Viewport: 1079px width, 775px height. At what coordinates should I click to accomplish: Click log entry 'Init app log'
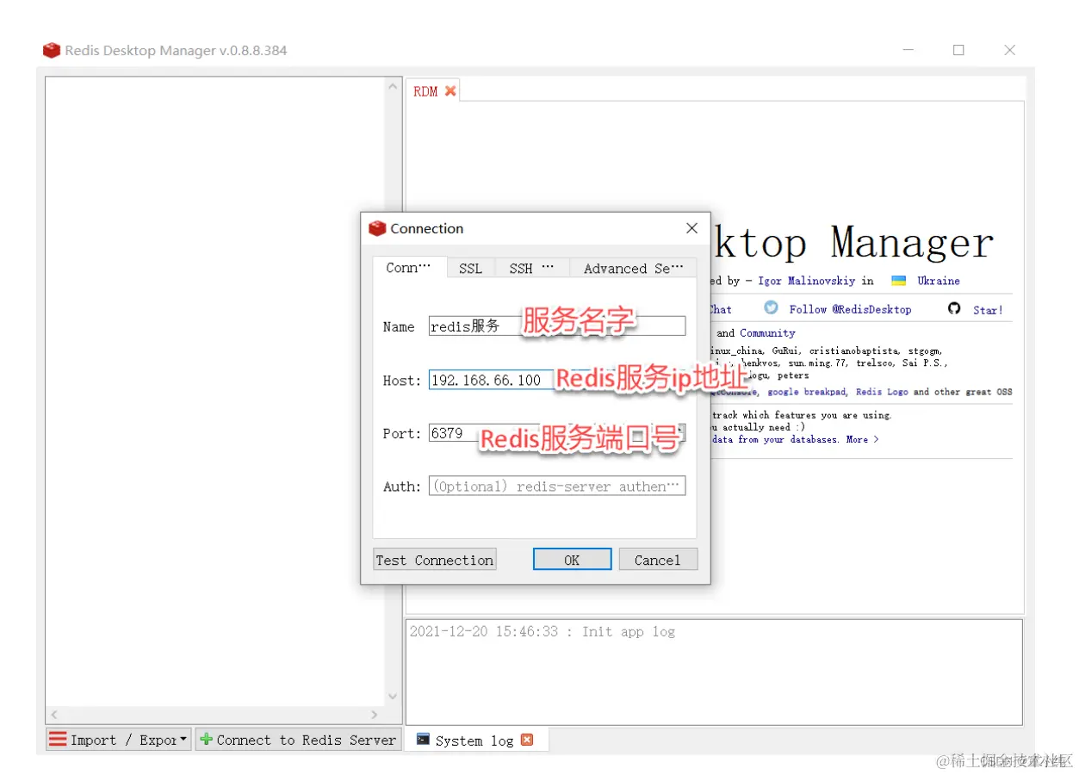pos(542,632)
